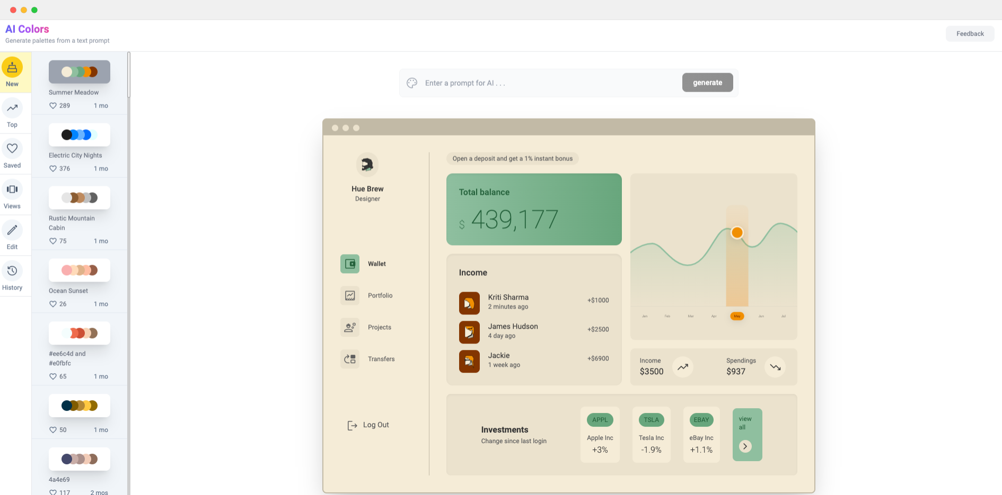Select the Rustic Mountain Cabin color swatch
Image resolution: width=1002 pixels, height=495 pixels.
click(x=80, y=198)
